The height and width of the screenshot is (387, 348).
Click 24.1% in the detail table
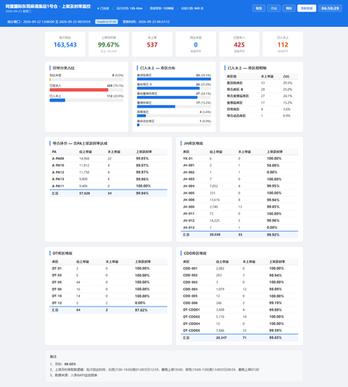point(288,96)
